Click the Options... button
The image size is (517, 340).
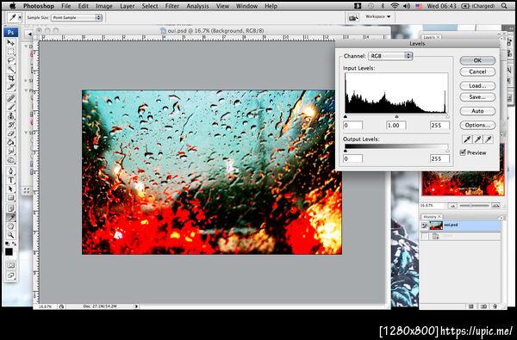(477, 125)
